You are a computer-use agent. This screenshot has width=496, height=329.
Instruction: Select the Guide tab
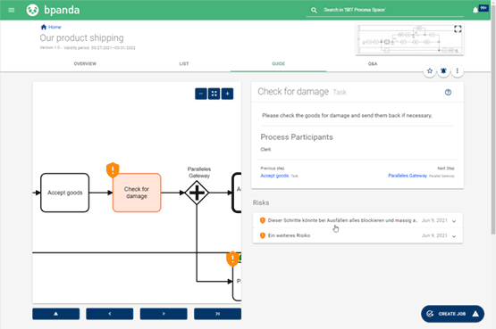click(x=278, y=63)
